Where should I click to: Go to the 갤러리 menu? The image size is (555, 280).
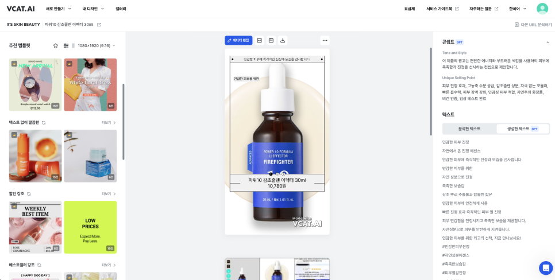pos(121,9)
